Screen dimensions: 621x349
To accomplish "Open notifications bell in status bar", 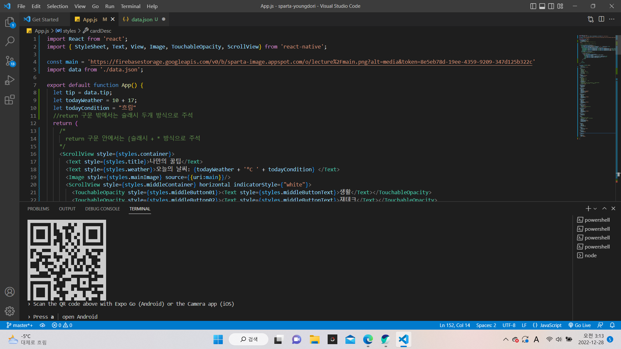I will (x=612, y=325).
